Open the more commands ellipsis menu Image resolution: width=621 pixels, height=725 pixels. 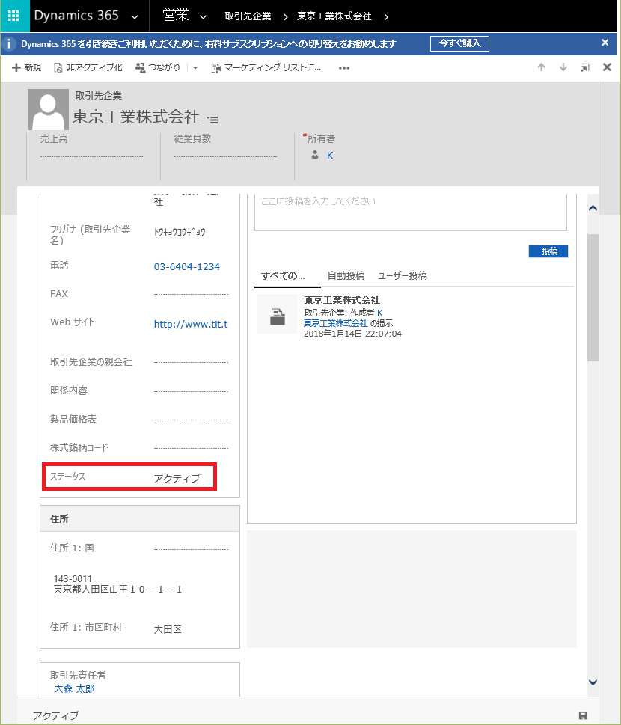(x=344, y=68)
